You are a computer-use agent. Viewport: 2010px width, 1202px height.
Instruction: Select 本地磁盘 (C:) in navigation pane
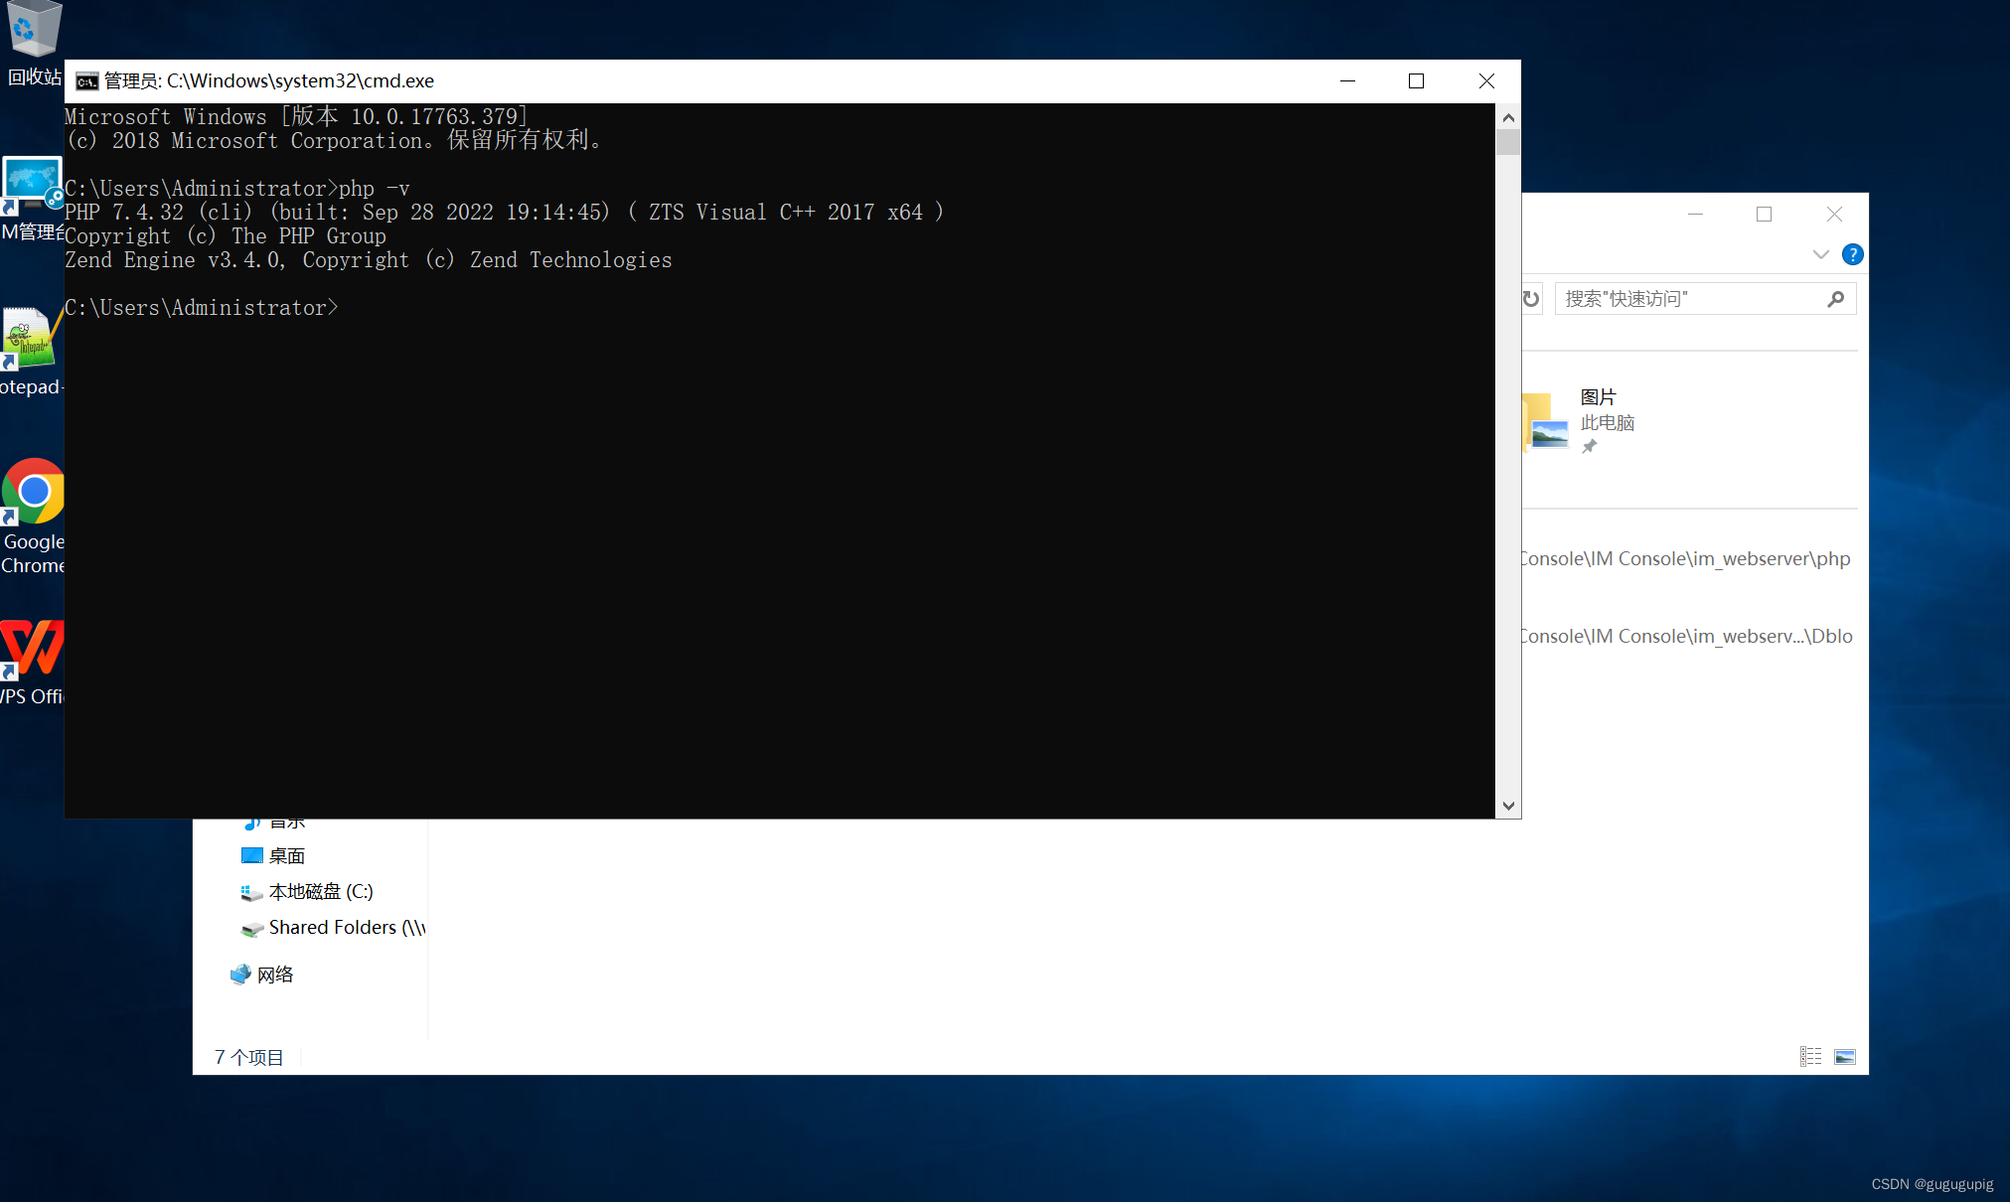(x=320, y=892)
